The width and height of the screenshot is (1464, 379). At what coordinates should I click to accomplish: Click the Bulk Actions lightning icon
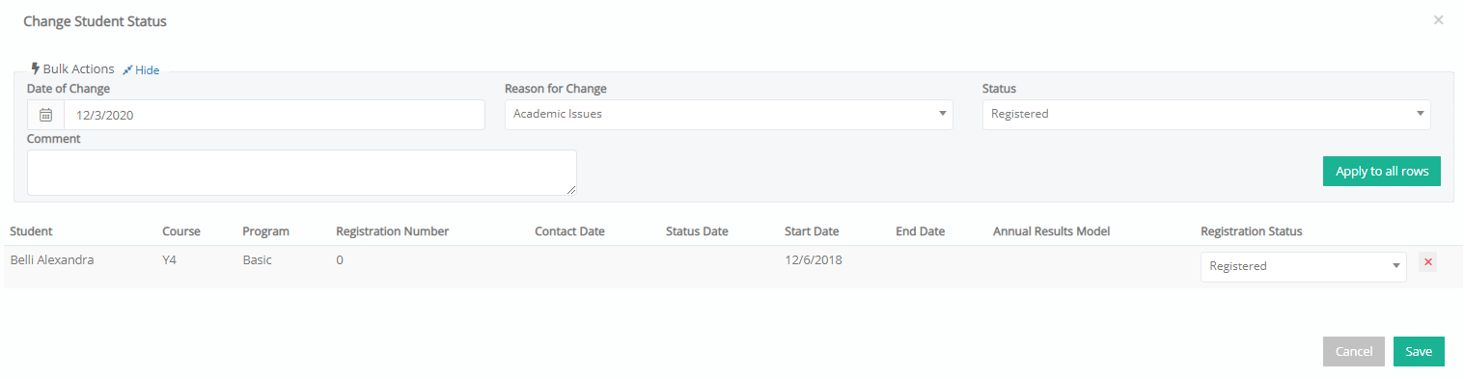point(36,68)
